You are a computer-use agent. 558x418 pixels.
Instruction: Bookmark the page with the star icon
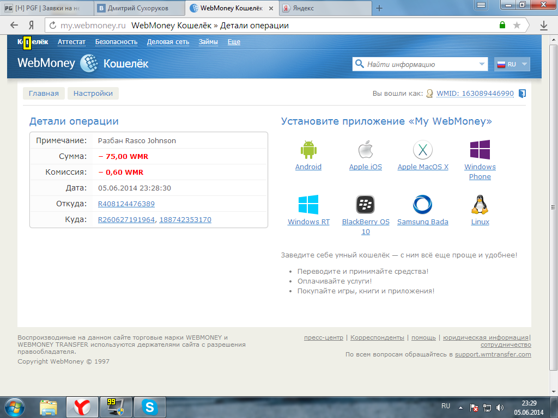[517, 25]
